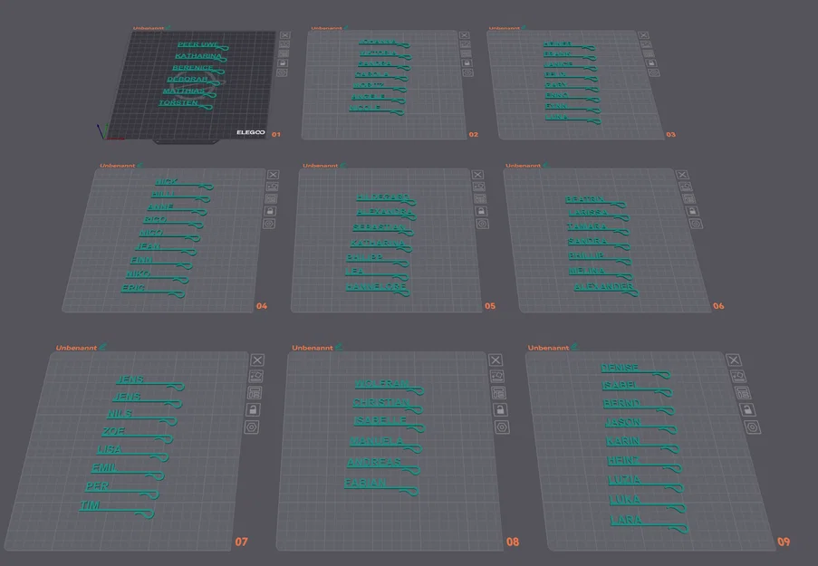Auto-orient objects on plate 04
This screenshot has height=566, width=818.
(x=272, y=187)
